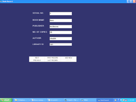Expand the taskbar folder group dropdown arrow

point(29,100)
